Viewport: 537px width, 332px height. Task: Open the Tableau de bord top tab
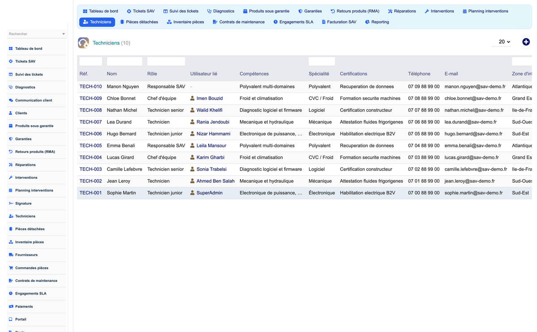[100, 11]
